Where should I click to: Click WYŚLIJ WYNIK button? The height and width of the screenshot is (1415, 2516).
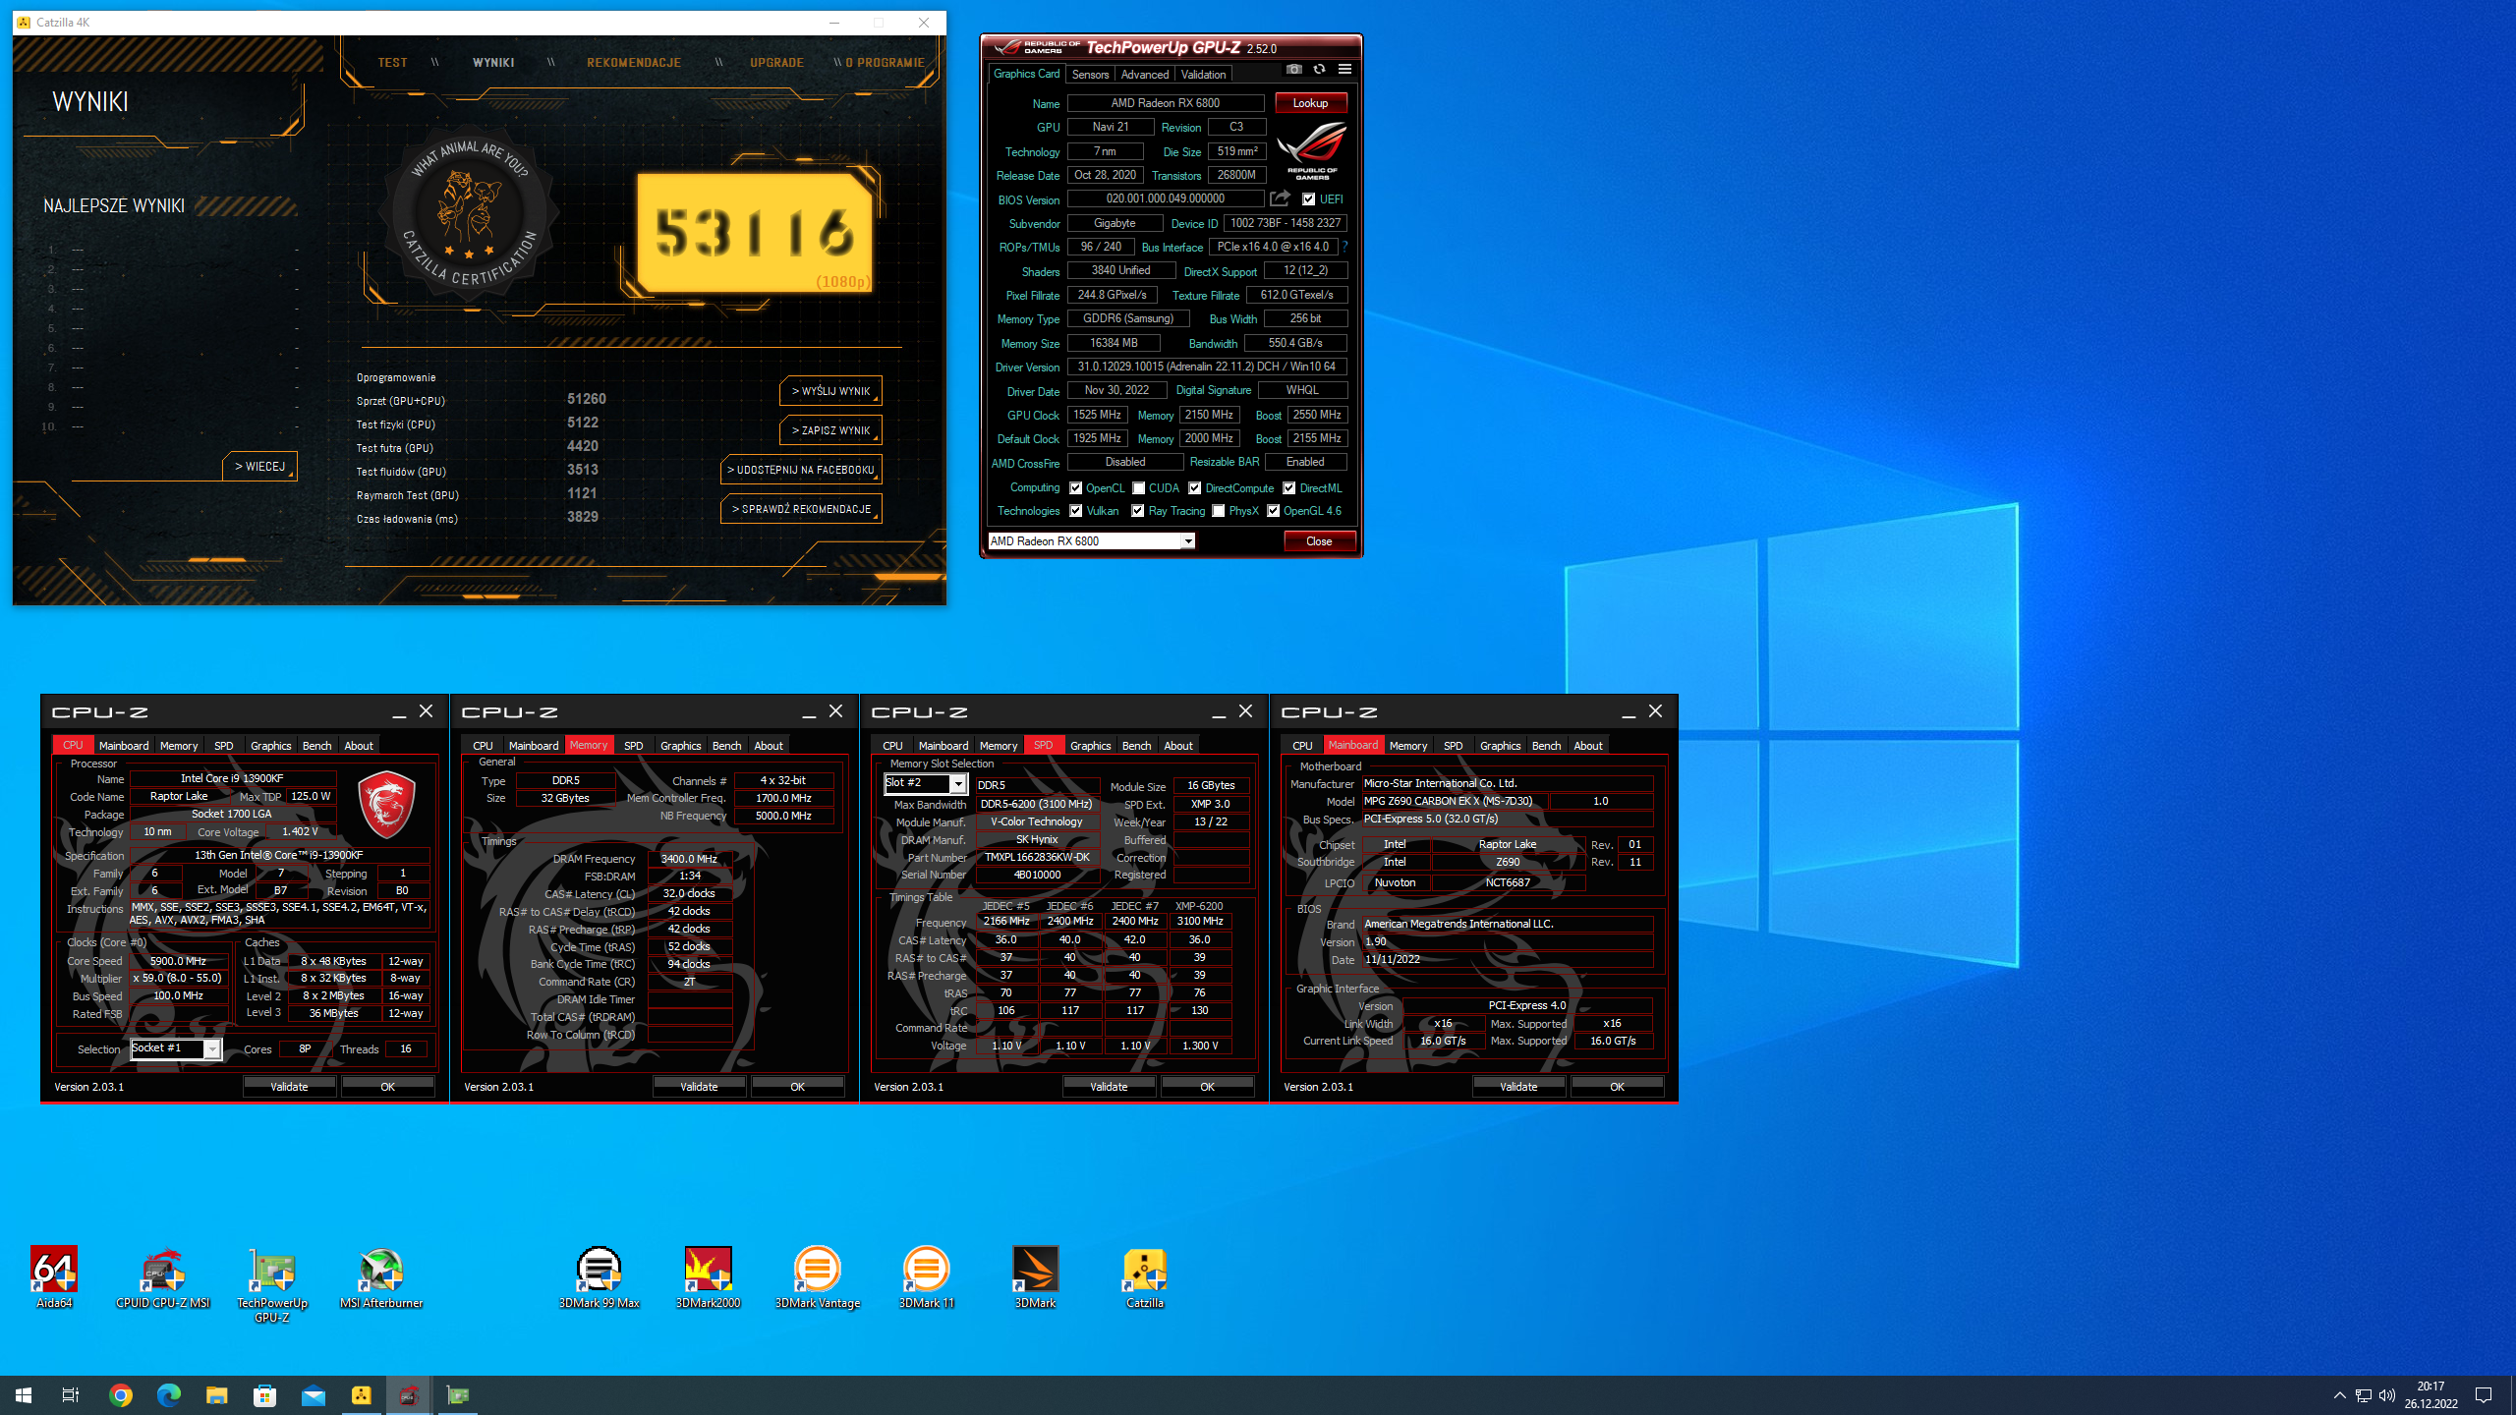(831, 391)
